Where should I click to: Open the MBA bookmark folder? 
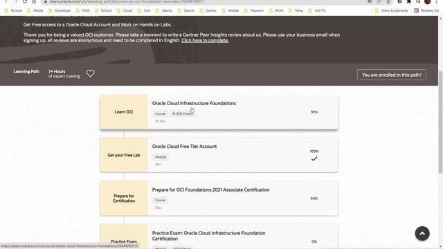[x=82, y=10]
